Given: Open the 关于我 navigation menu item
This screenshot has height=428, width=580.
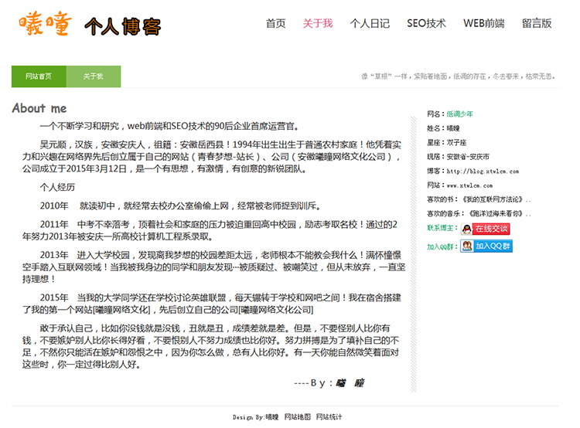Looking at the screenshot, I should pyautogui.click(x=318, y=23).
